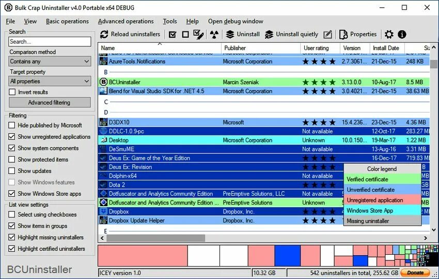Enable Select using checkboxes option
Screen dimensions: 439x279
pyautogui.click(x=12, y=214)
